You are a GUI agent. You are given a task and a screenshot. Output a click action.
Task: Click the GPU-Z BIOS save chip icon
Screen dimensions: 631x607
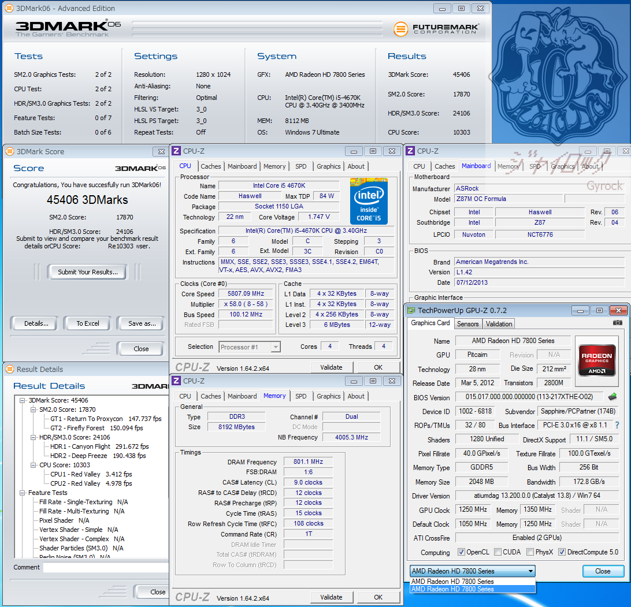(613, 397)
